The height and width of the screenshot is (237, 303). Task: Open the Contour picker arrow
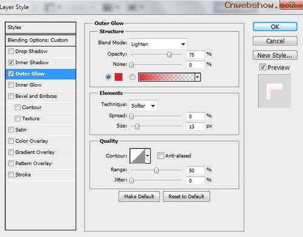[x=148, y=156]
